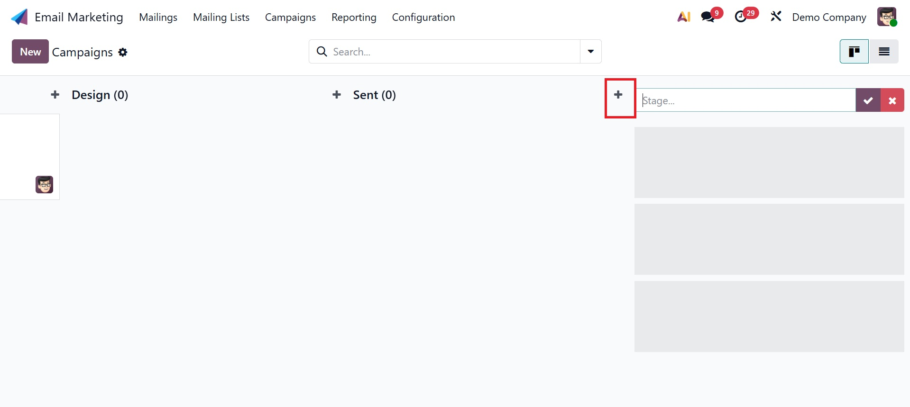Expand the search options dropdown arrow

(590, 52)
